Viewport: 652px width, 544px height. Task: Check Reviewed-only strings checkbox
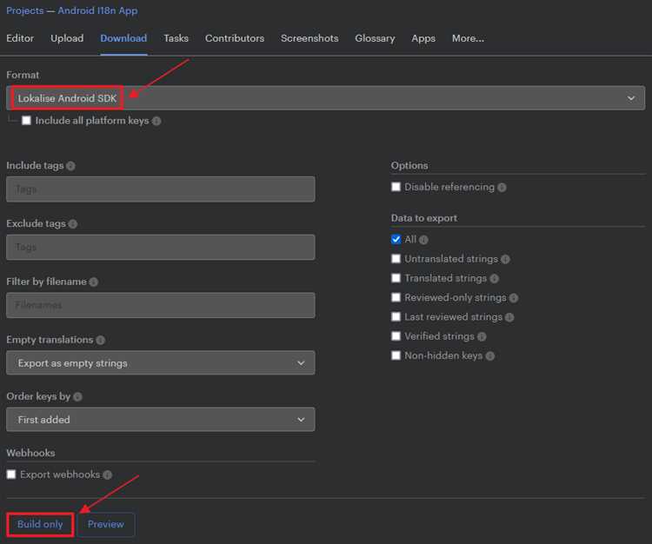tap(396, 297)
